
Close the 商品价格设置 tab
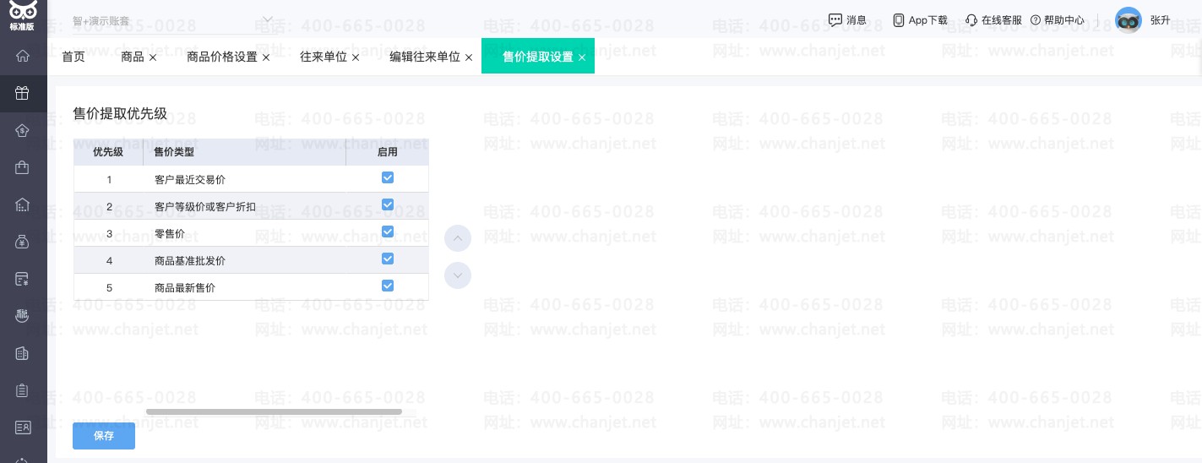[266, 57]
